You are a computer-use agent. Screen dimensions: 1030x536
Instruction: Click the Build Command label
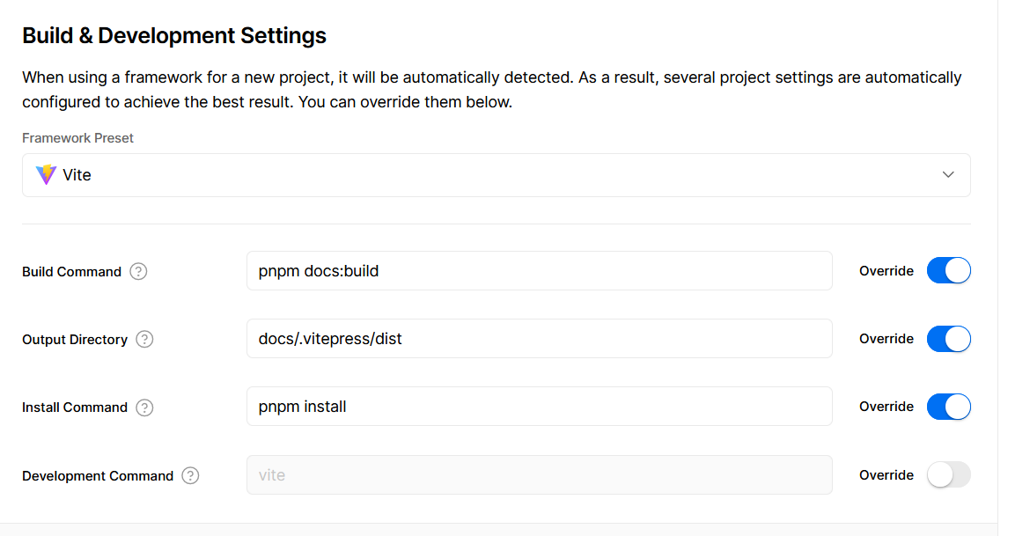(x=71, y=272)
